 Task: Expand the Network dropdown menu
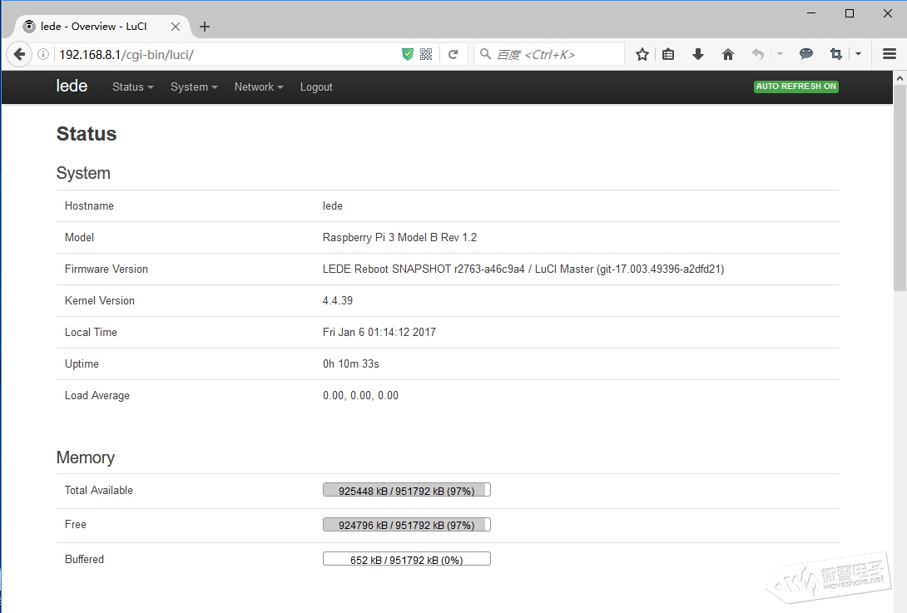[x=258, y=87]
